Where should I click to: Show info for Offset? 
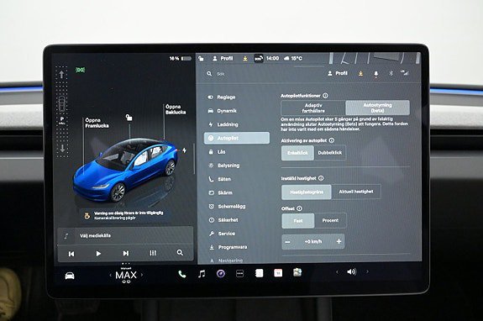tap(299, 208)
